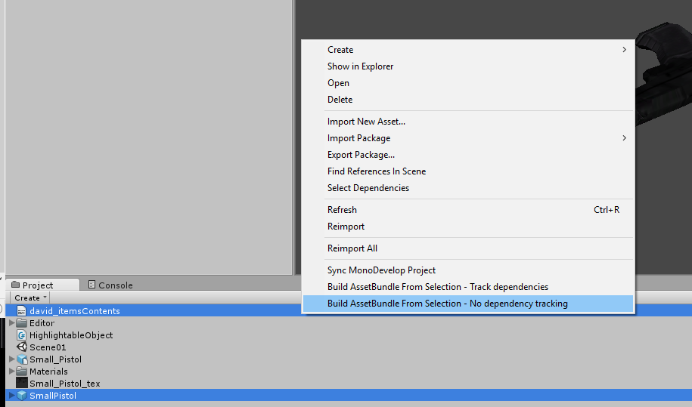Select Sync MonoDevelop Project
This screenshot has width=692, height=407.
(468, 270)
